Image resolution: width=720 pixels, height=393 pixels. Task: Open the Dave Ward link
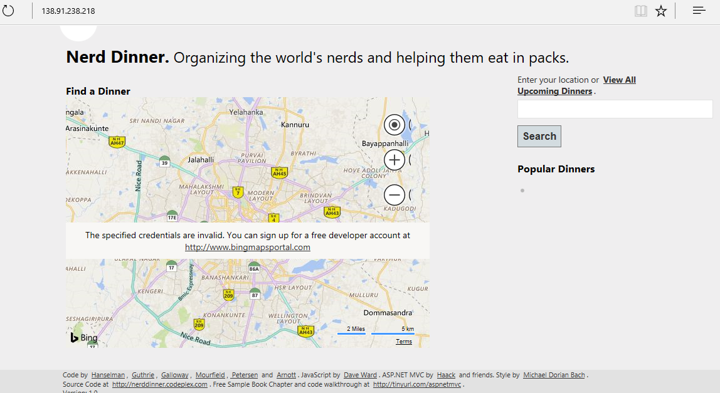[x=360, y=375]
